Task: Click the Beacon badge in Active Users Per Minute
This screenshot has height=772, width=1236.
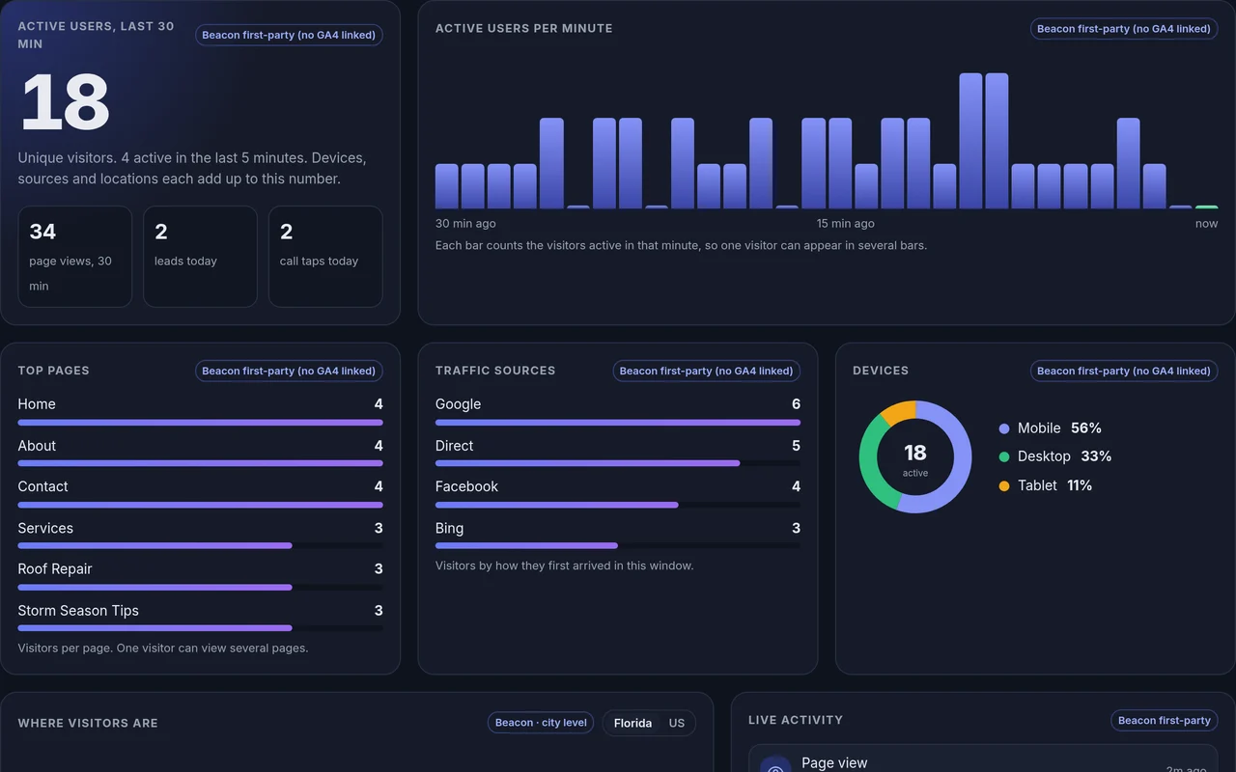Action: tap(1124, 29)
